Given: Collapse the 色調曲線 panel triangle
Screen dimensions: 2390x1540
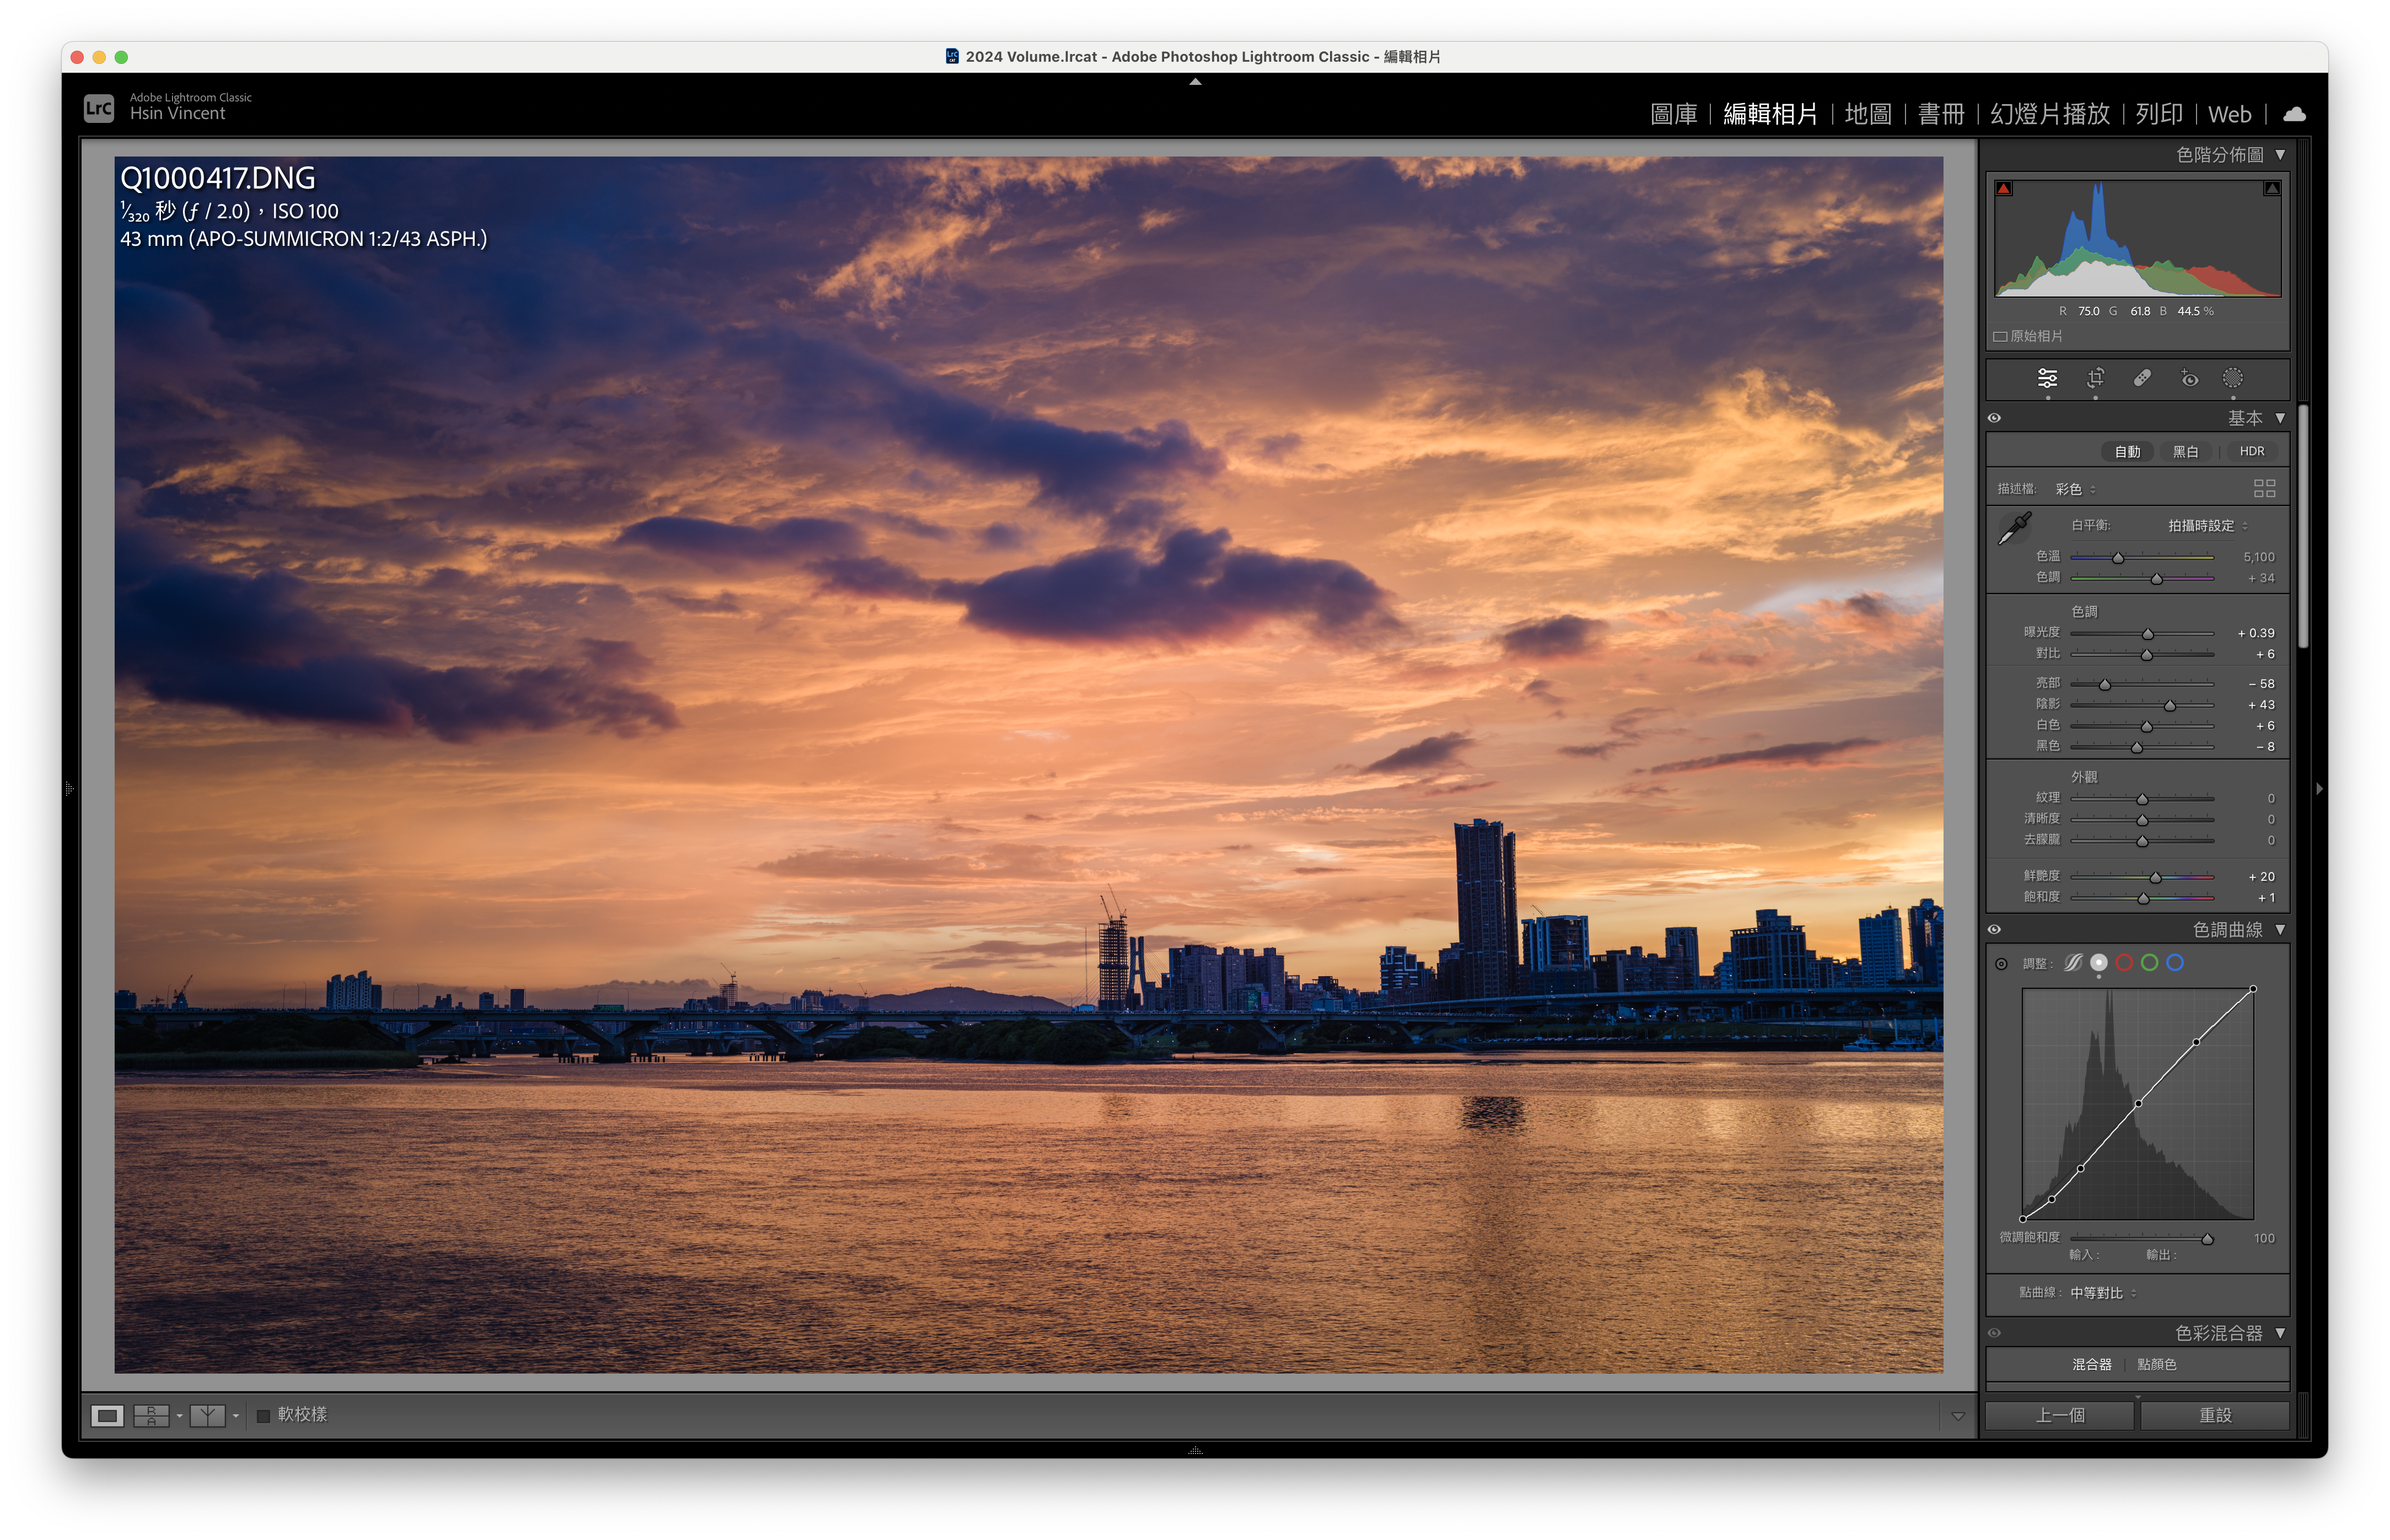Looking at the screenshot, I should [2280, 930].
